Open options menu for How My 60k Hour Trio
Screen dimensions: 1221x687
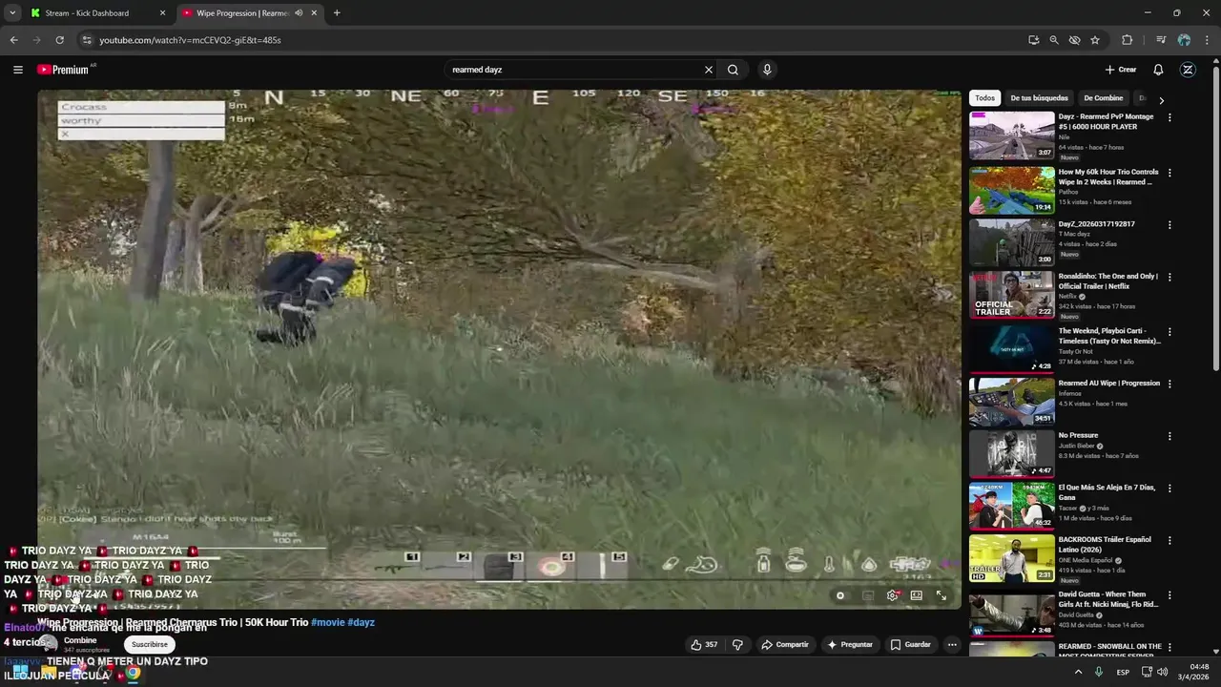coord(1169,174)
